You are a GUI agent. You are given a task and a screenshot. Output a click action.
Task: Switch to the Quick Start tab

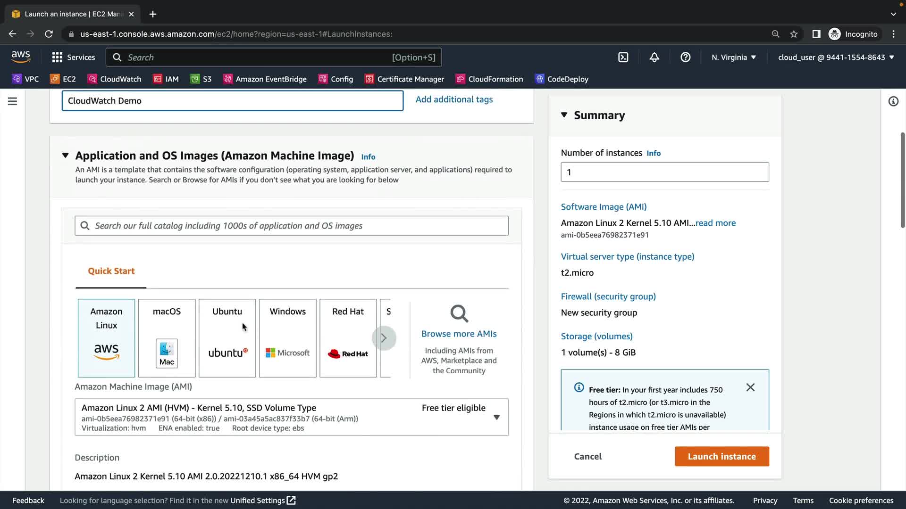(x=111, y=271)
